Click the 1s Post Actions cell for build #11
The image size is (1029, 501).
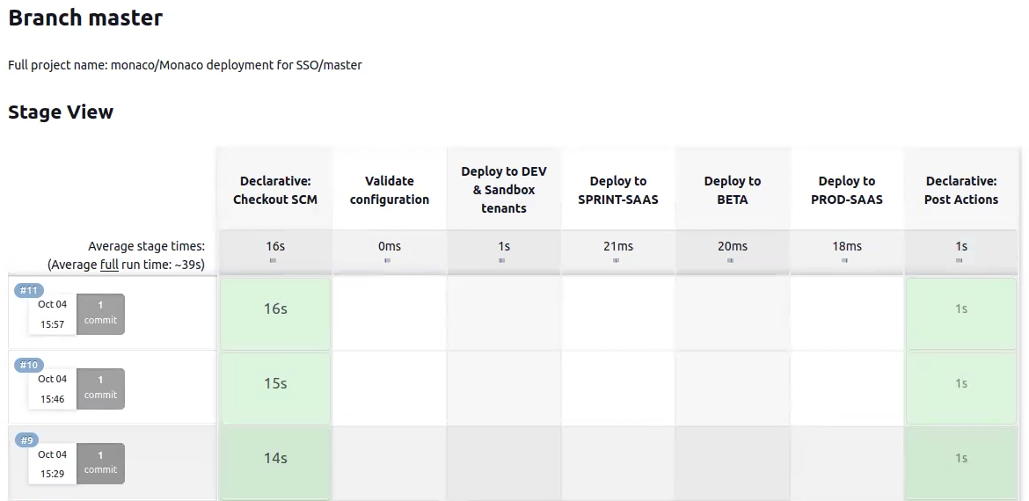coord(961,309)
